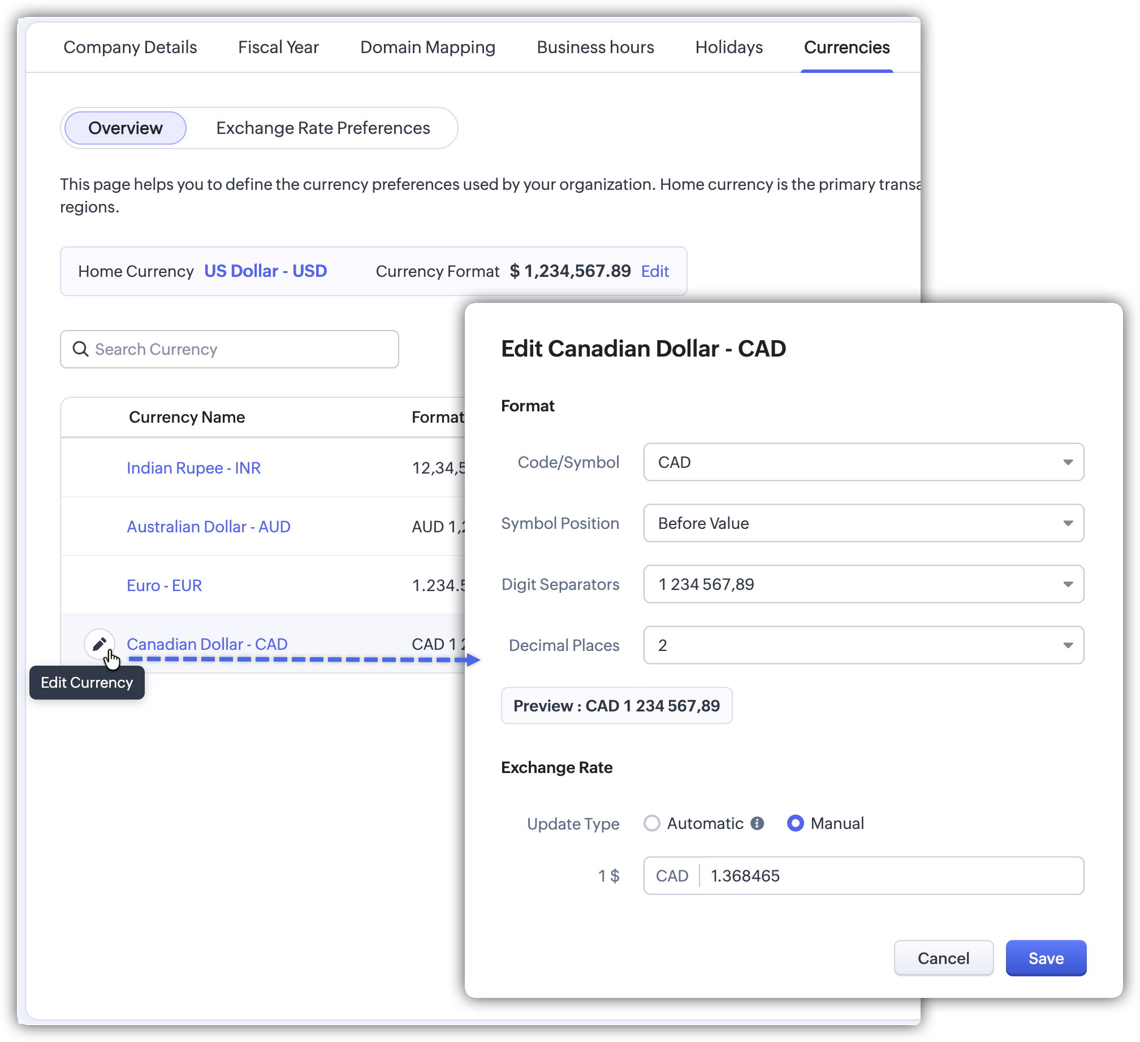The width and height of the screenshot is (1140, 1042).
Task: Click the pencil Edit Currency icon
Action: point(100,644)
